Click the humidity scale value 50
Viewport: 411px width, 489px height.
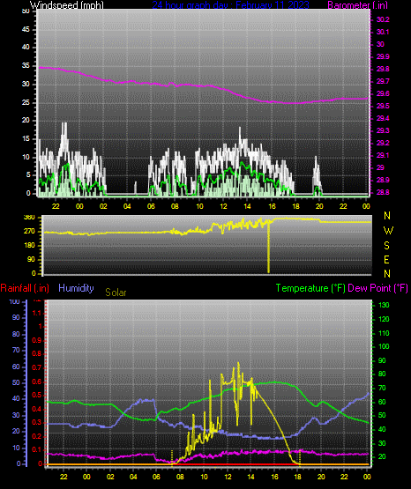coord(16,382)
